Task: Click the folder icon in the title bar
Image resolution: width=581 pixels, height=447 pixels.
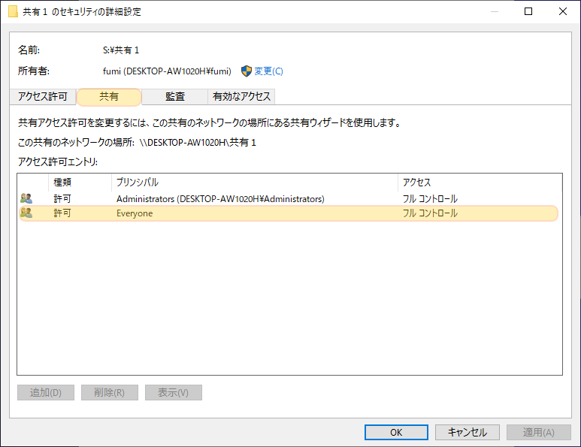Action: click(13, 11)
